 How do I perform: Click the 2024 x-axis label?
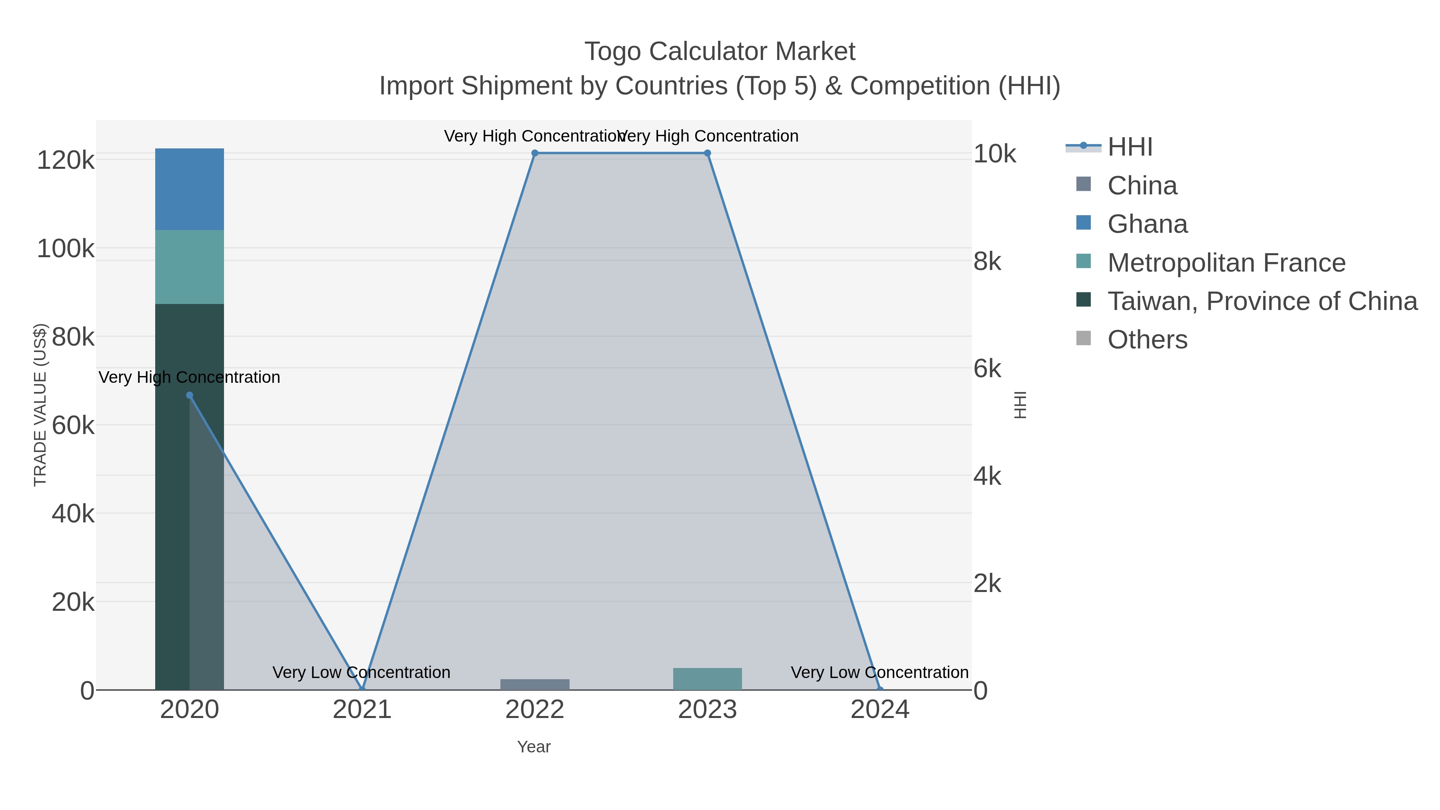coord(880,710)
